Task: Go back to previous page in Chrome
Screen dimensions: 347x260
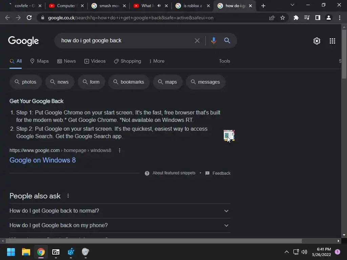Action: pyautogui.click(x=7, y=18)
